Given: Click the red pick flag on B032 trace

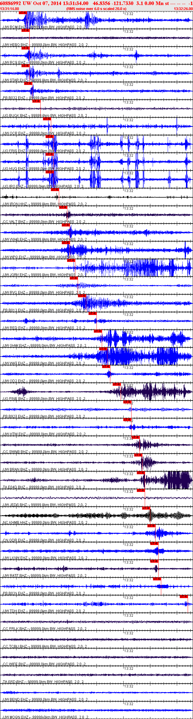Looking at the screenshot, I should point(28,83).
